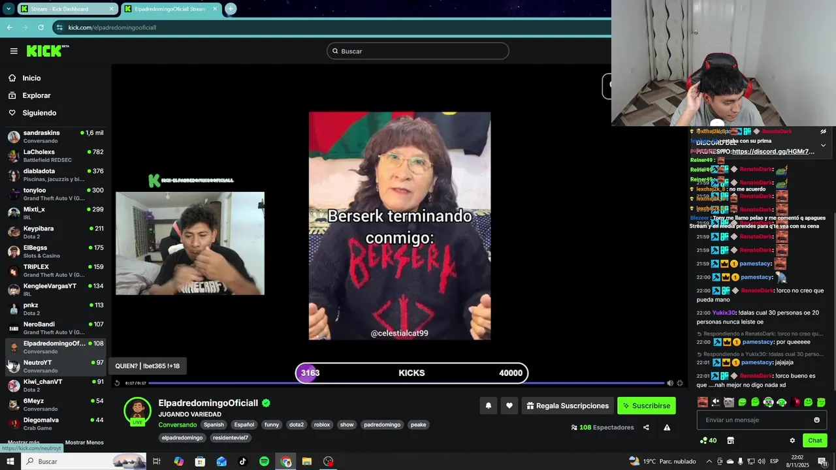The width and height of the screenshot is (836, 470).
Task: Click the streamer avatar with LIVE badge
Action: 137,412
